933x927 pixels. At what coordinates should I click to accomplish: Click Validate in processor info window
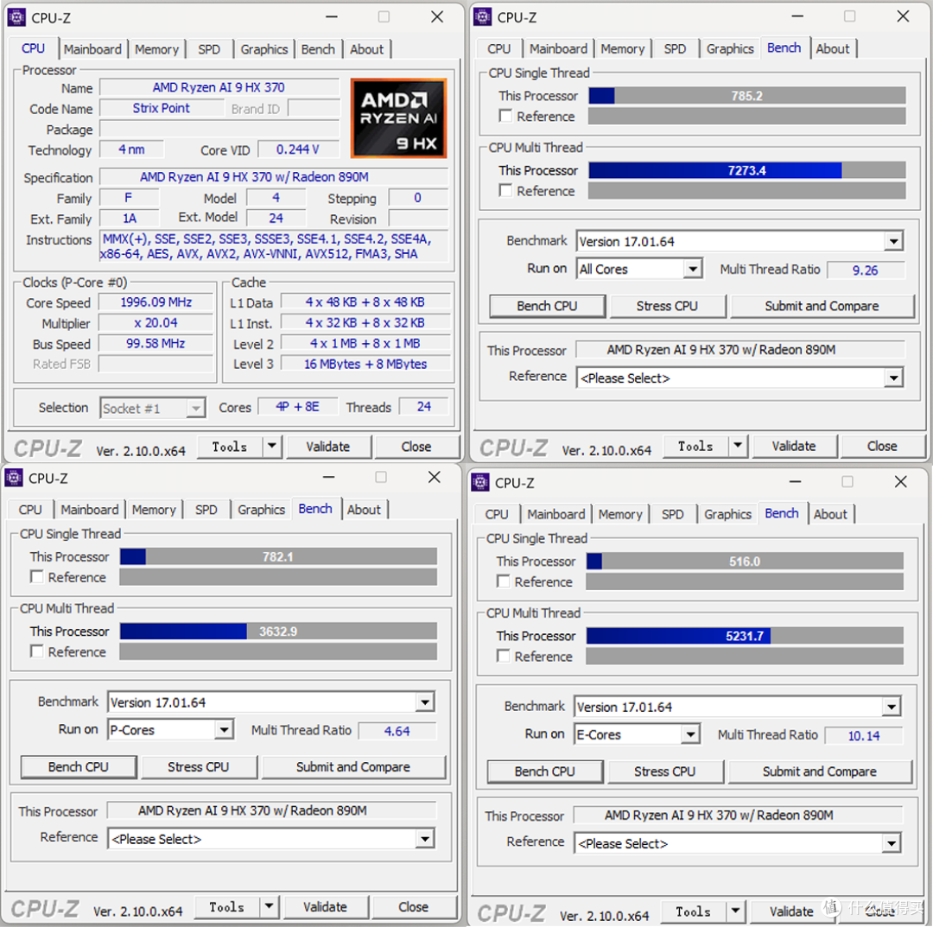(328, 447)
